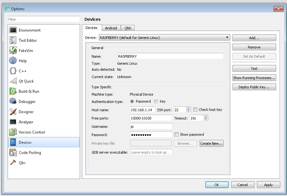Click the device Name field

pos(170,56)
